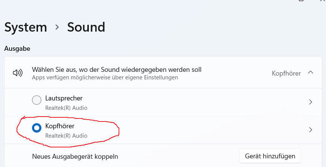Collapse the output device list chevron
Image resolution: width=326 pixels, height=167 pixels.
click(311, 73)
